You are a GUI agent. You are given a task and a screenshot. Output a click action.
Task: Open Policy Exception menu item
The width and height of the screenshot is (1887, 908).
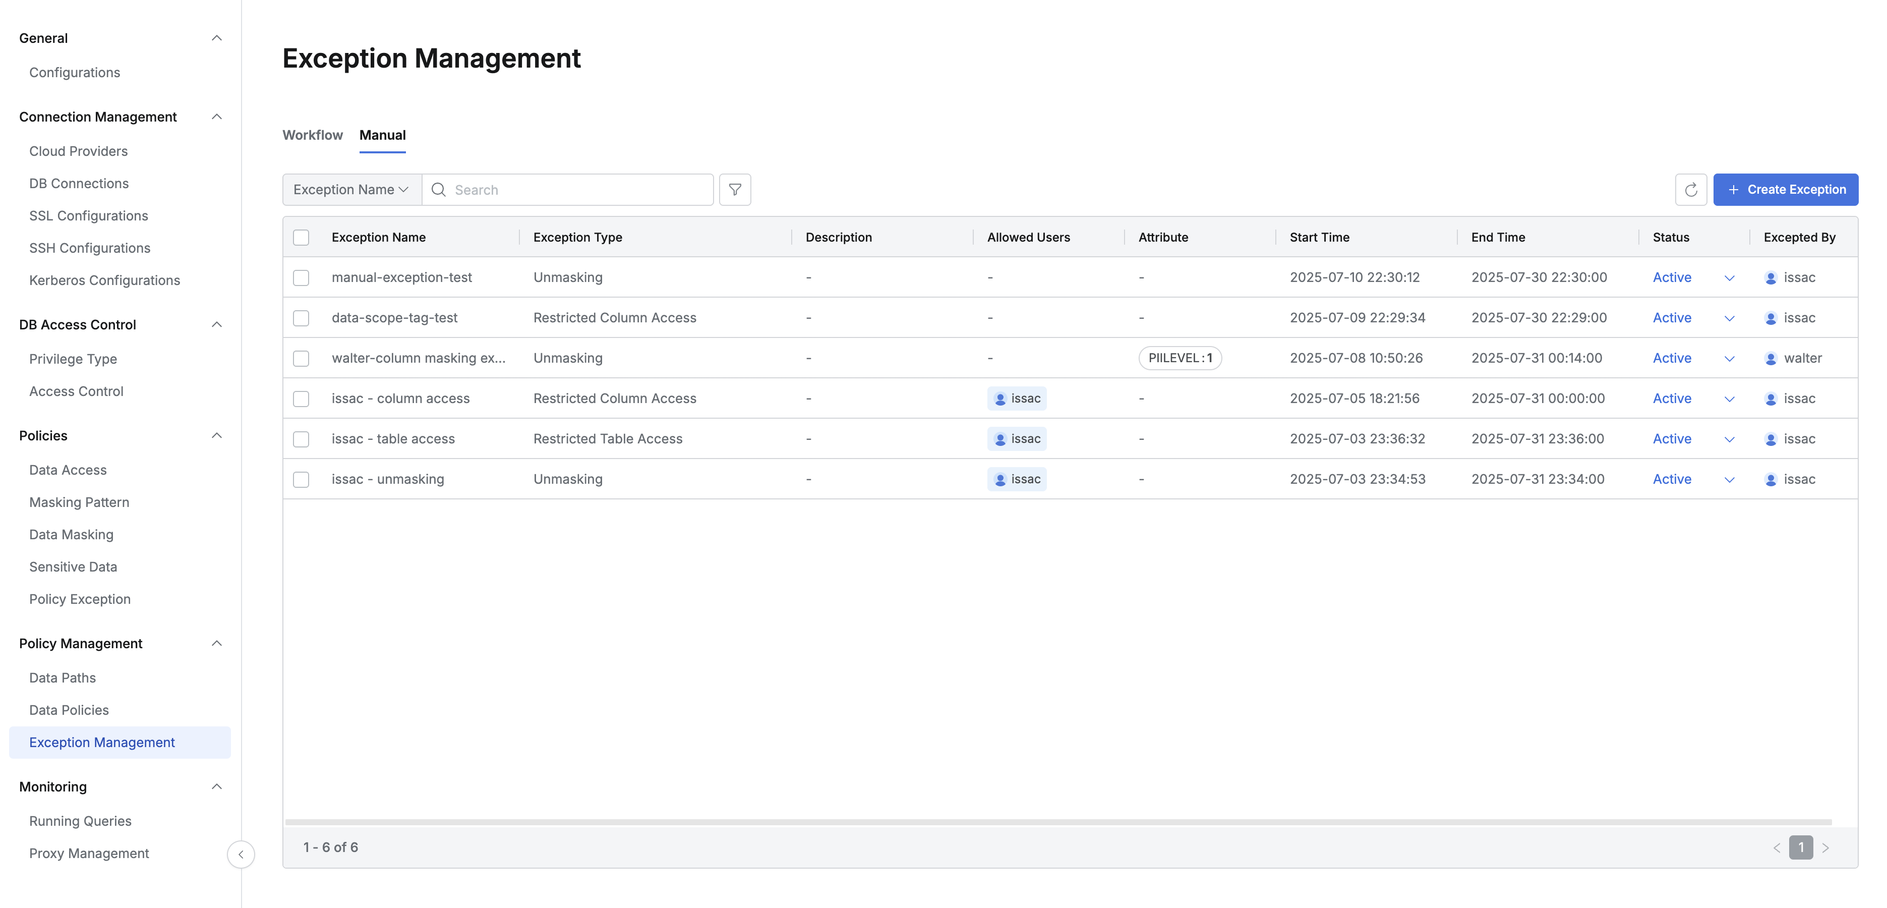(80, 599)
